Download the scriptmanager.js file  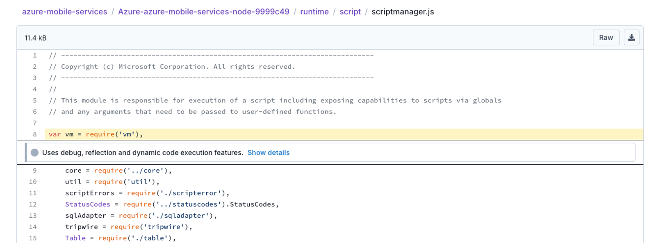(631, 38)
